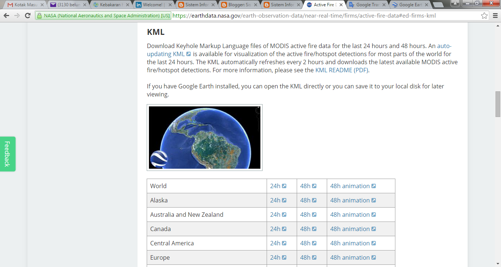501x267 pixels.
Task: Click the "Central America" table cell
Action: coord(207,243)
